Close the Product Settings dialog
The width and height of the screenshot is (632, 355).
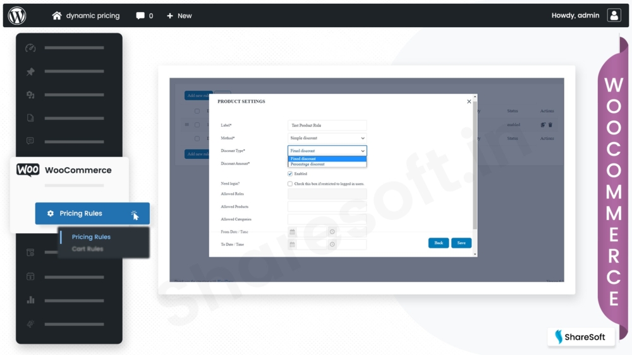pyautogui.click(x=469, y=102)
